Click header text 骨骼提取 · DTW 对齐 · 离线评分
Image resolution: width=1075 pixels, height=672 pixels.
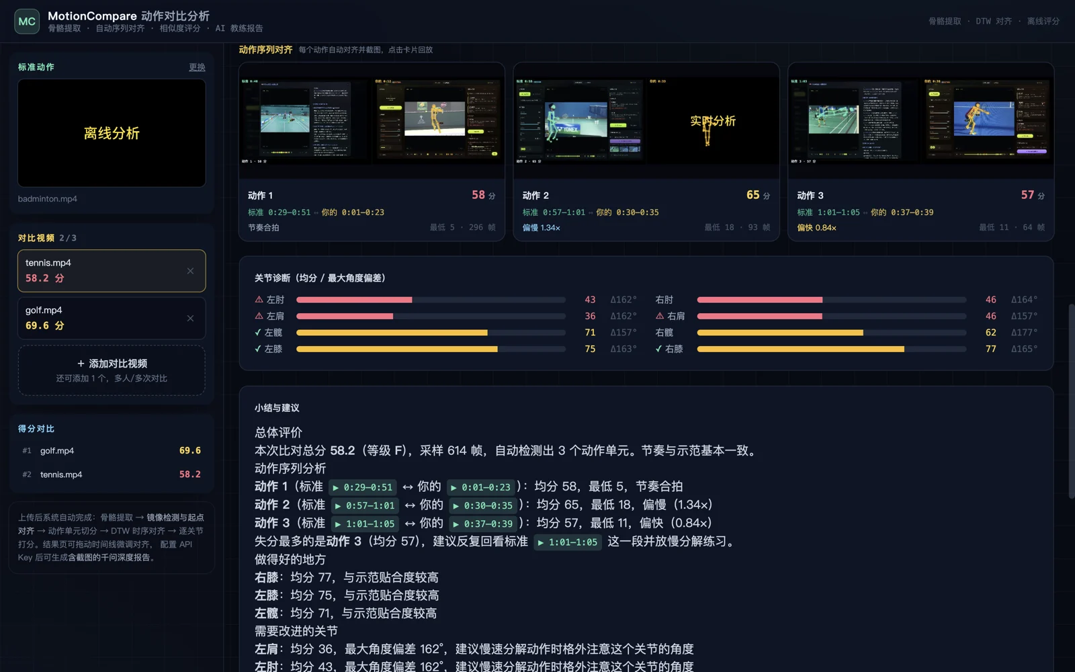click(994, 22)
